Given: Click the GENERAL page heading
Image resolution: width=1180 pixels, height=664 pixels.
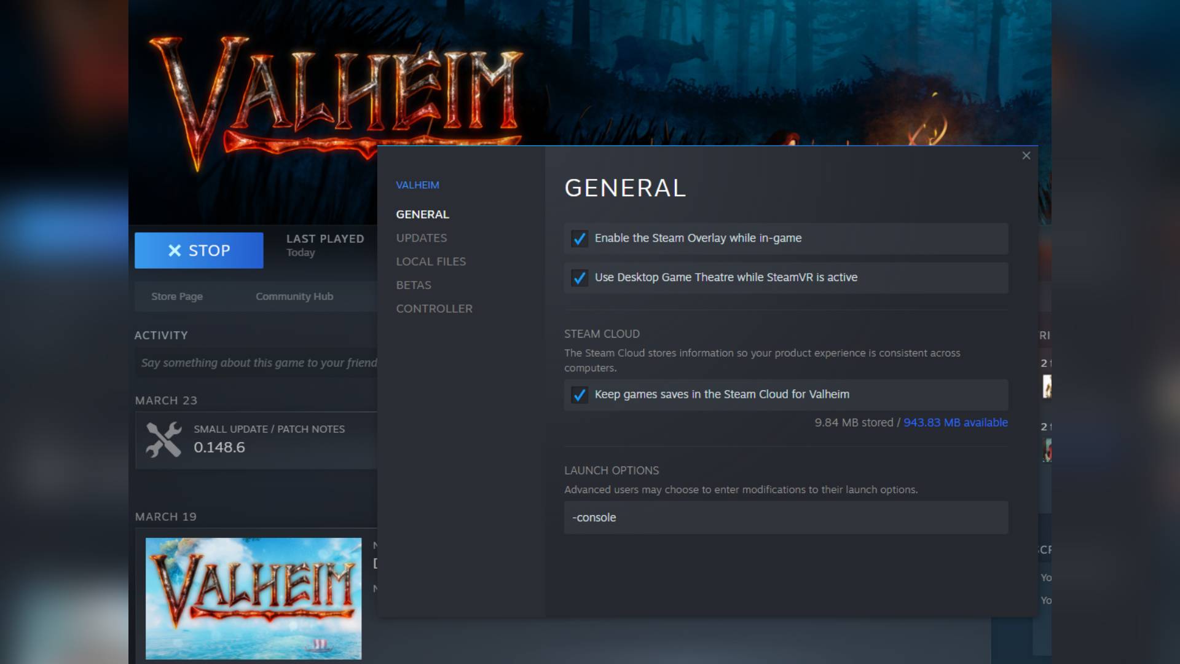Looking at the screenshot, I should tap(625, 188).
